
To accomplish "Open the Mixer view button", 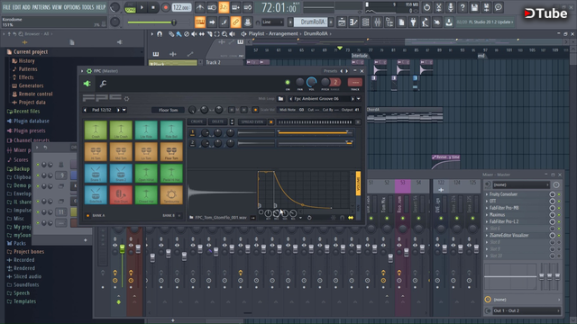I will [378, 22].
